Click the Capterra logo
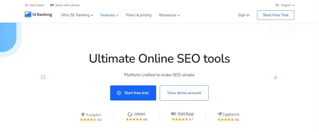This screenshot has height=132, width=319. click(228, 114)
